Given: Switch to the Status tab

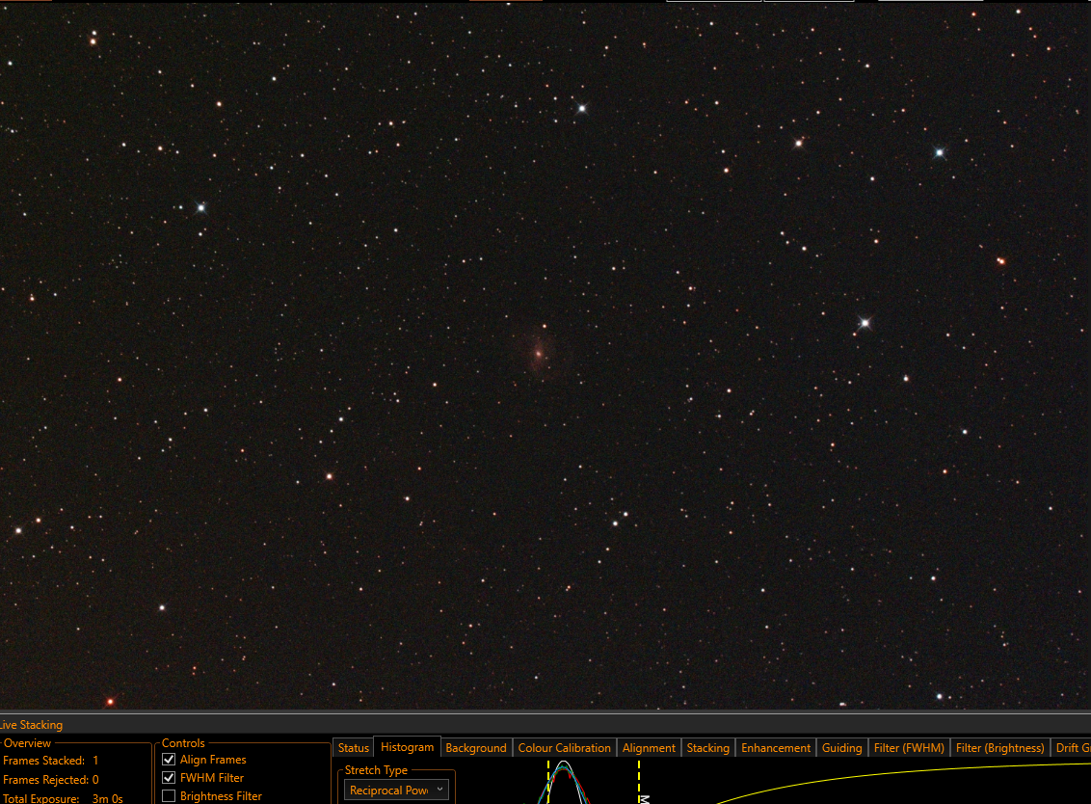Looking at the screenshot, I should 354,748.
